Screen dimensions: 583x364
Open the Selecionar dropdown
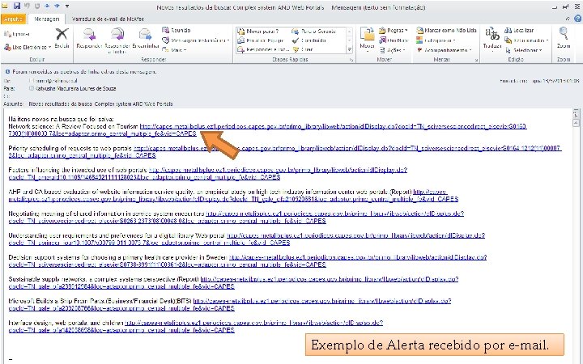coord(524,50)
